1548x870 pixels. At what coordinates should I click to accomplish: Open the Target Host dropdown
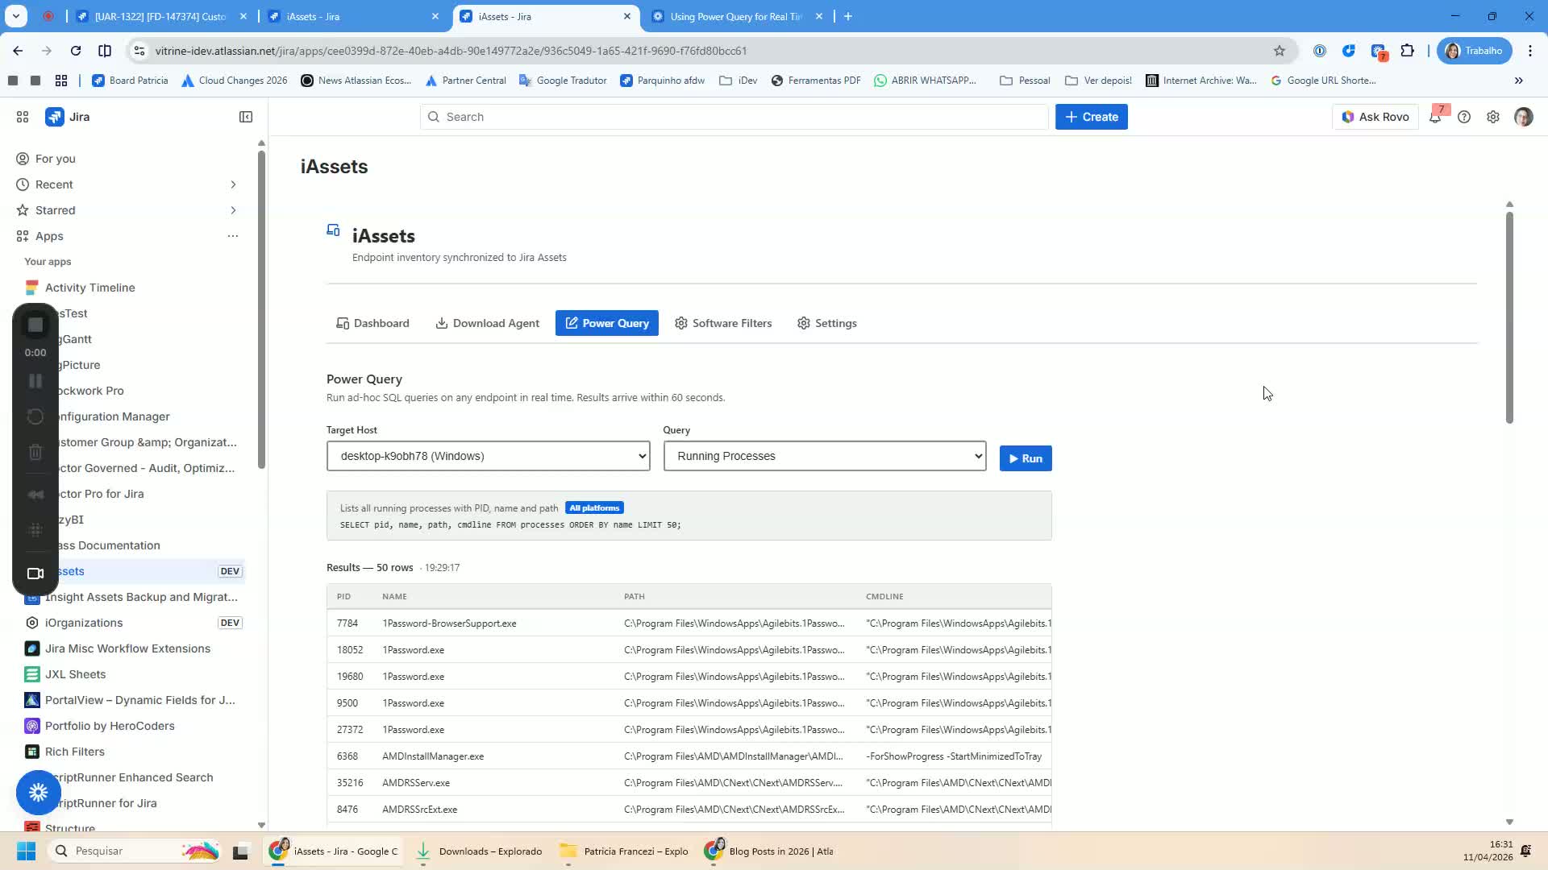pos(488,456)
